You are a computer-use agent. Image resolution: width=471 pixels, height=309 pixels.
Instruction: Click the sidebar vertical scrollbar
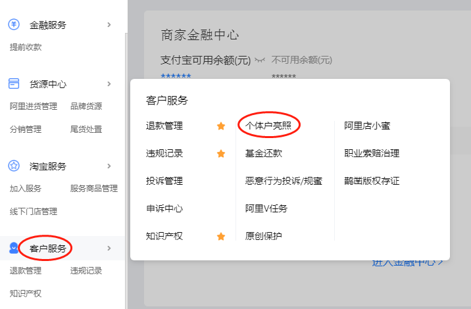126,171
